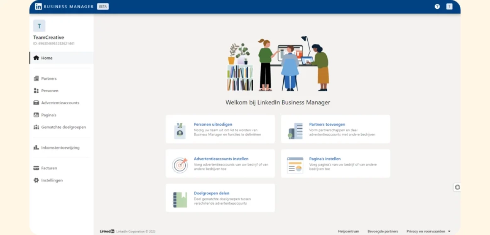Click the TeamCreative T avatar in the sidebar
Screen dimensions: 490x235
tap(39, 26)
